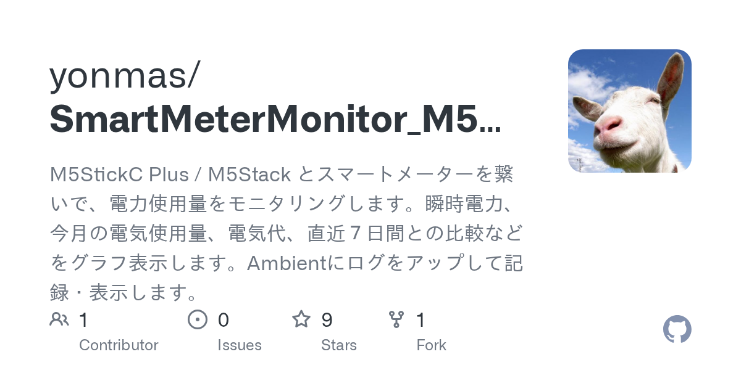The height and width of the screenshot is (370, 741).
Task: Click the Issues label
Action: tap(240, 345)
